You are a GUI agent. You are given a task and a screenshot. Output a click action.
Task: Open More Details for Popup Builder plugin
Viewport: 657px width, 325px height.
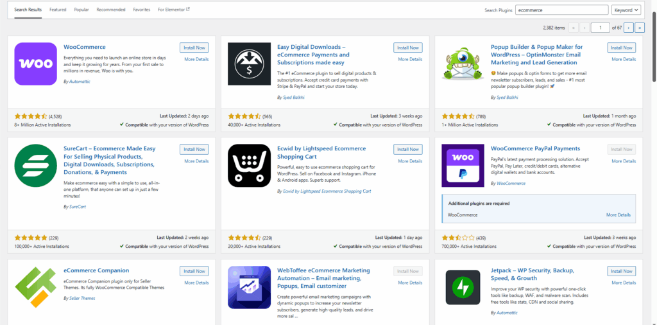pyautogui.click(x=624, y=60)
